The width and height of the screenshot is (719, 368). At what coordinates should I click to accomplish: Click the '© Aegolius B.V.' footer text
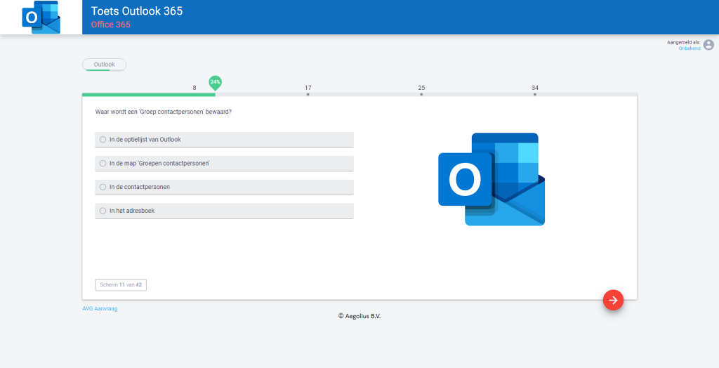[x=359, y=316]
